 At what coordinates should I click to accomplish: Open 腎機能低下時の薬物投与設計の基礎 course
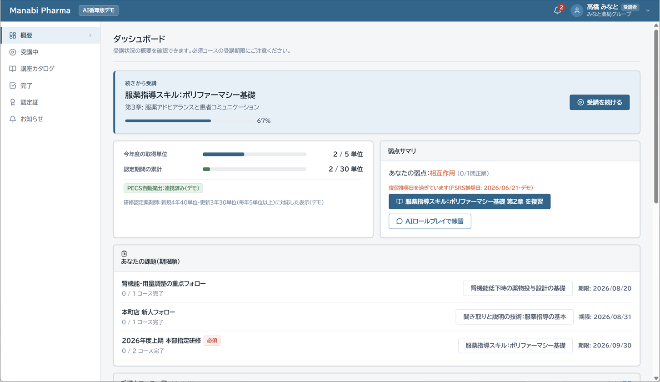point(518,288)
